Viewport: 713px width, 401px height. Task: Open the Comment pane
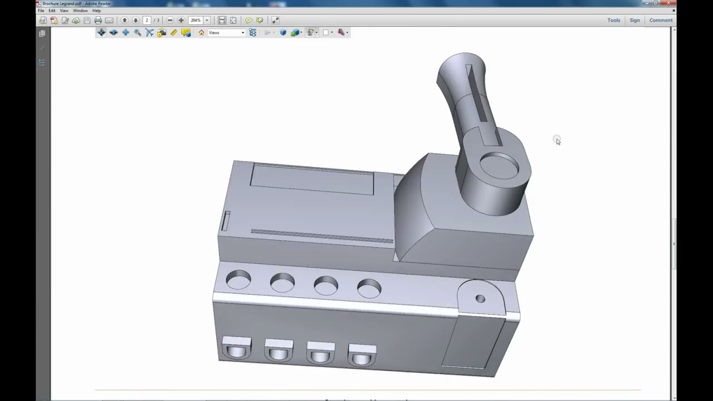click(661, 20)
